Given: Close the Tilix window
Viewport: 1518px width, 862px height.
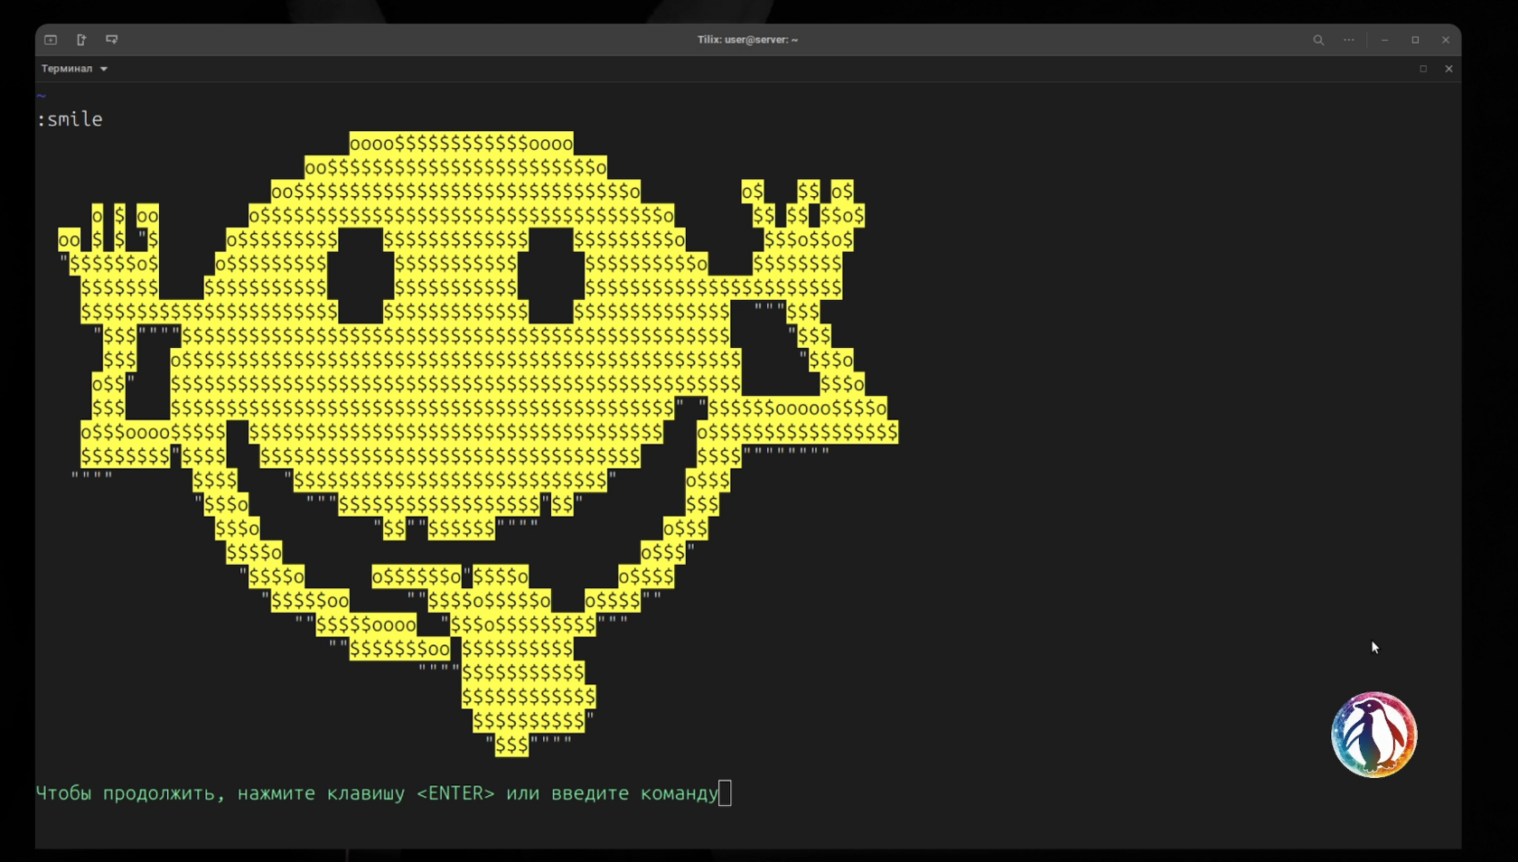Looking at the screenshot, I should (1446, 40).
